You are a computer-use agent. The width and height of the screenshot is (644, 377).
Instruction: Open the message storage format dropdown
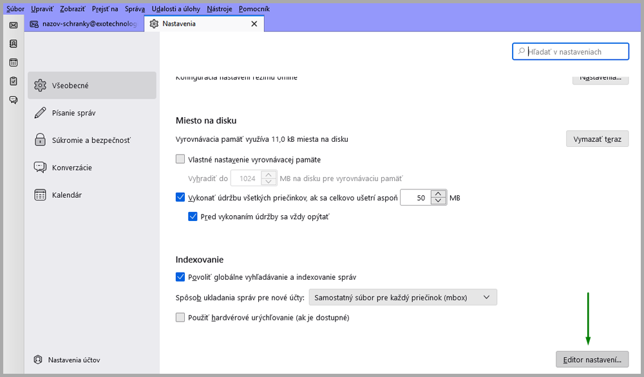coord(403,297)
